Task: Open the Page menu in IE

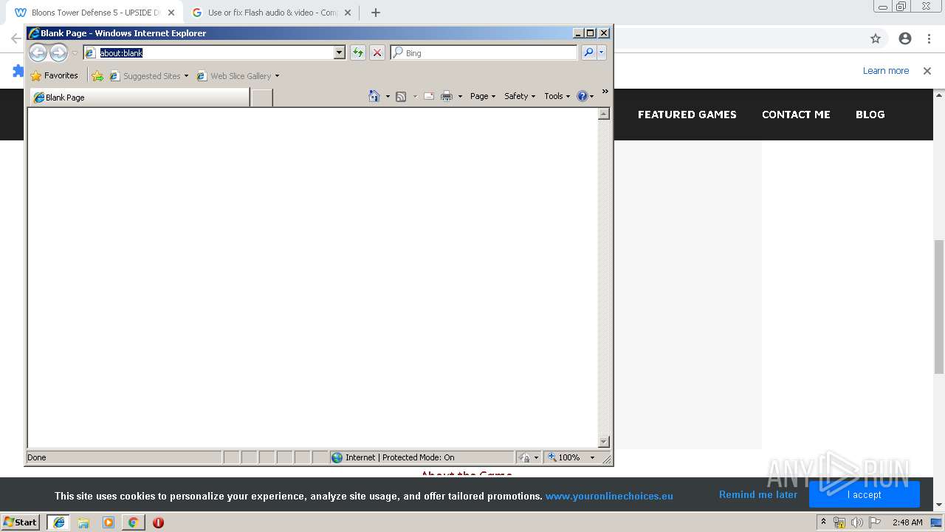Action: [x=483, y=96]
